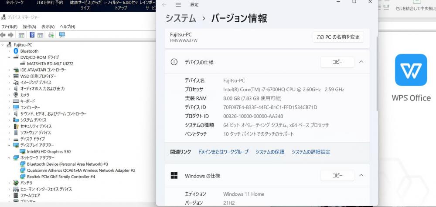Click the icon beside ヒューマン インターフェイス デバイス
Image resolution: width=436 pixels, height=207 pixels.
[16, 189]
